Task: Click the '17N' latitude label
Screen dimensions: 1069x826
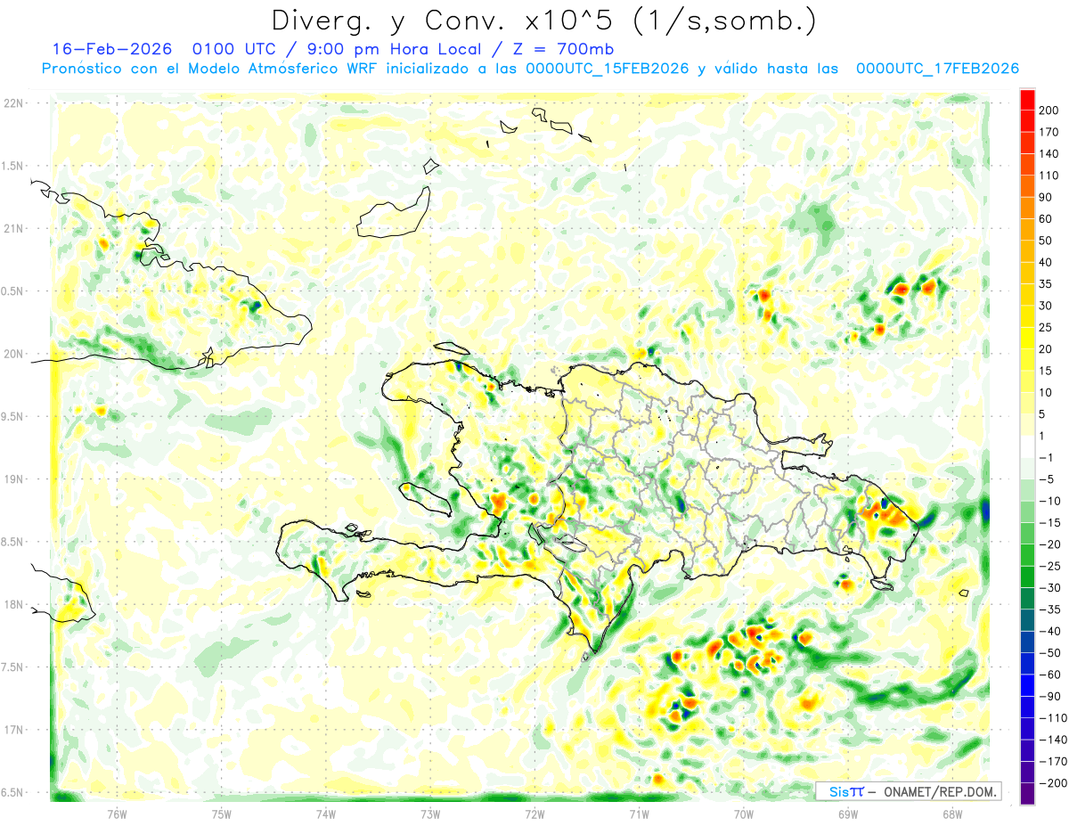Action: pos(13,730)
